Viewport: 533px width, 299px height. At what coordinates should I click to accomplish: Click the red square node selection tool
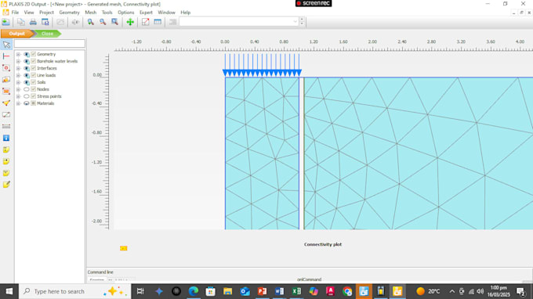[6, 68]
